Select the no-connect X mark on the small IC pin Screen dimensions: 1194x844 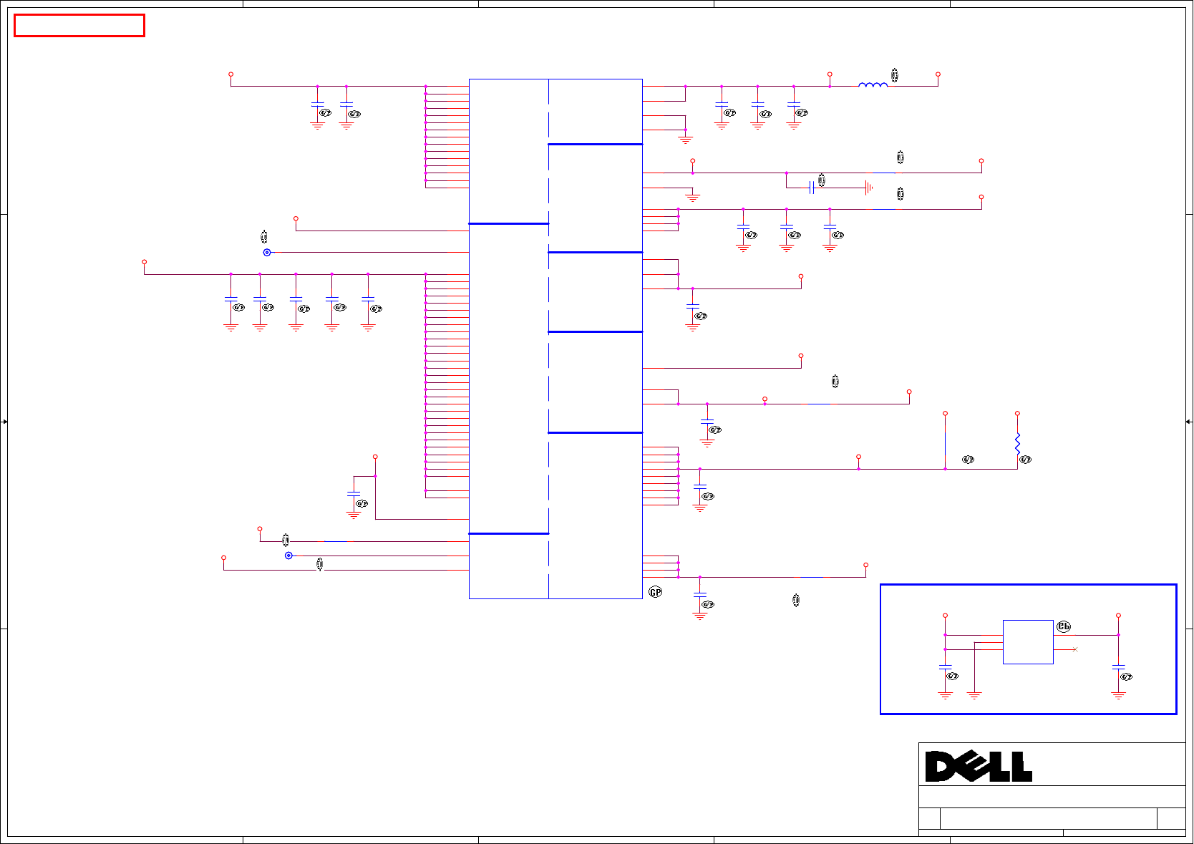pyautogui.click(x=1074, y=649)
